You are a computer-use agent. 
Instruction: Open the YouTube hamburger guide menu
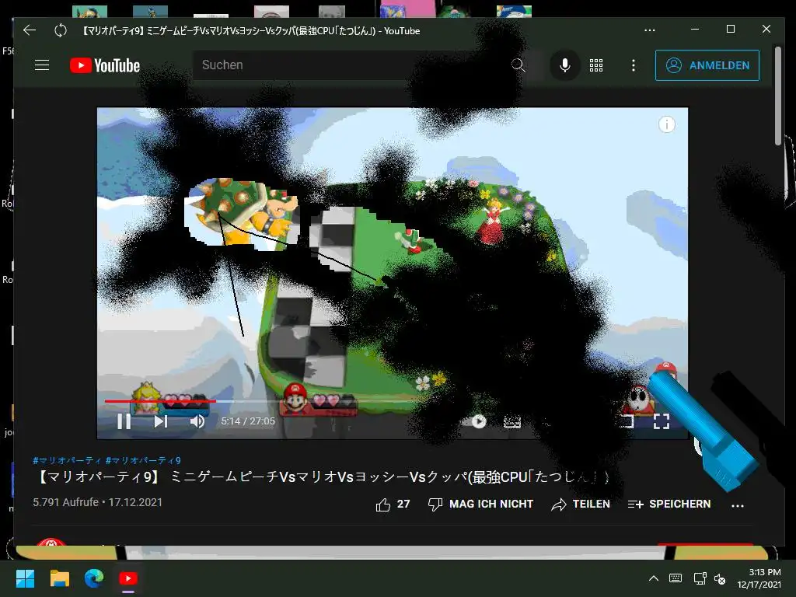42,65
